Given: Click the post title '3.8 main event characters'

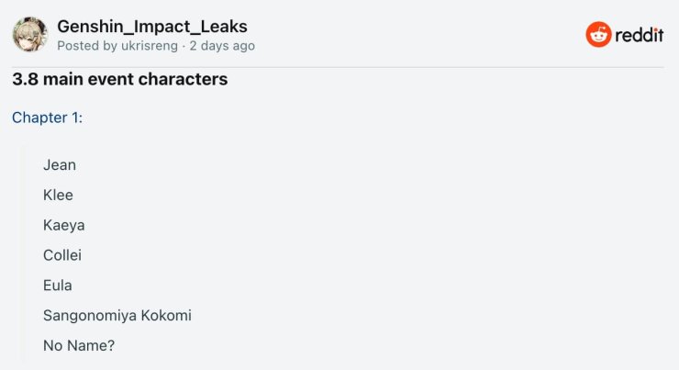Looking at the screenshot, I should [120, 79].
